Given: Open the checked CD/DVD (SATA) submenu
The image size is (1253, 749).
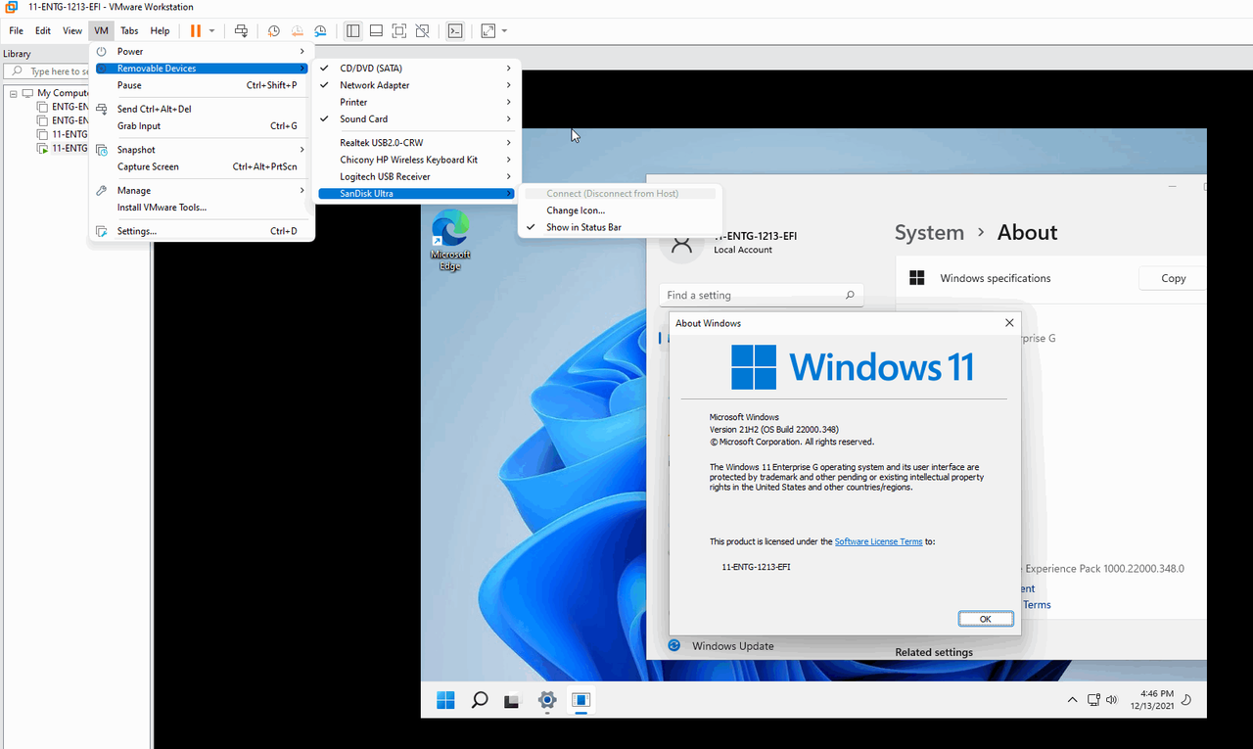Looking at the screenshot, I should pyautogui.click(x=416, y=69).
